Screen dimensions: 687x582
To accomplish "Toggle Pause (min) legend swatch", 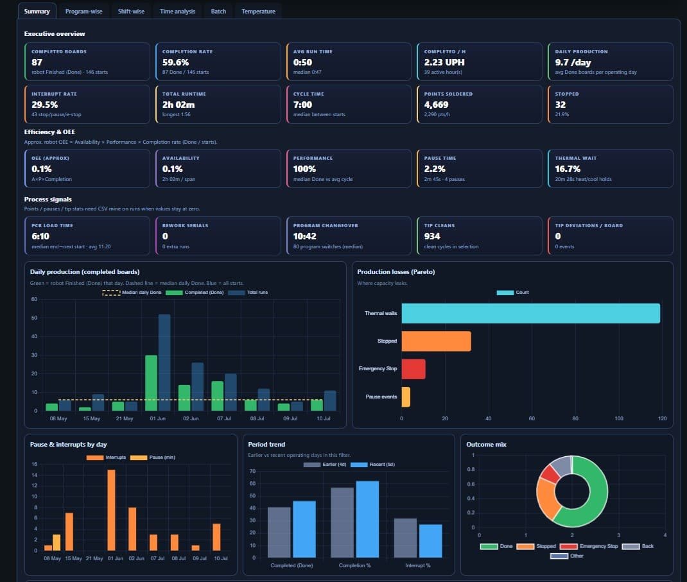I will 139,457.
